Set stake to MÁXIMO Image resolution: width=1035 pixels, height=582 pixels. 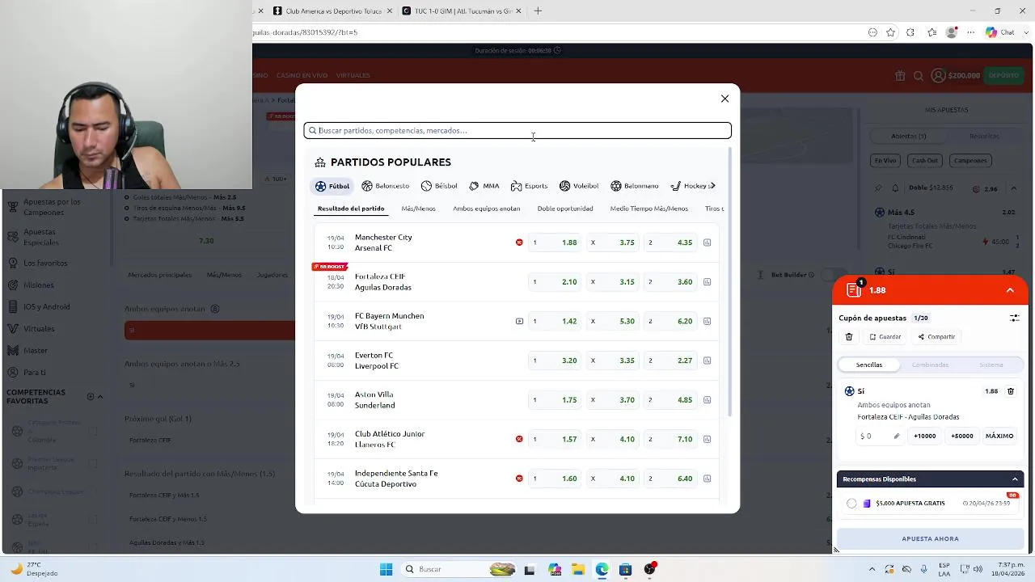tap(999, 436)
